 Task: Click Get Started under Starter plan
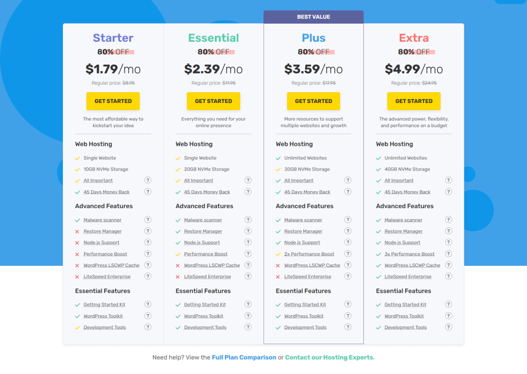[113, 101]
